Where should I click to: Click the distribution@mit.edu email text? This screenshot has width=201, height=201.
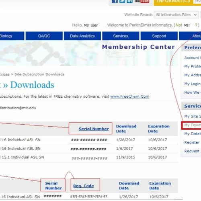click(18, 108)
